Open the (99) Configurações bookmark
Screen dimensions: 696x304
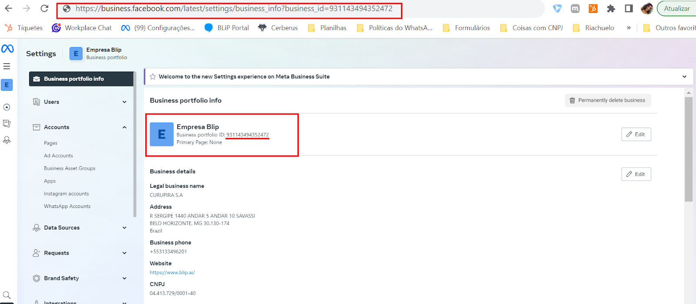coord(158,28)
